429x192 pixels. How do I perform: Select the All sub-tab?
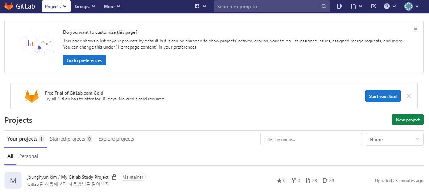pyautogui.click(x=11, y=156)
